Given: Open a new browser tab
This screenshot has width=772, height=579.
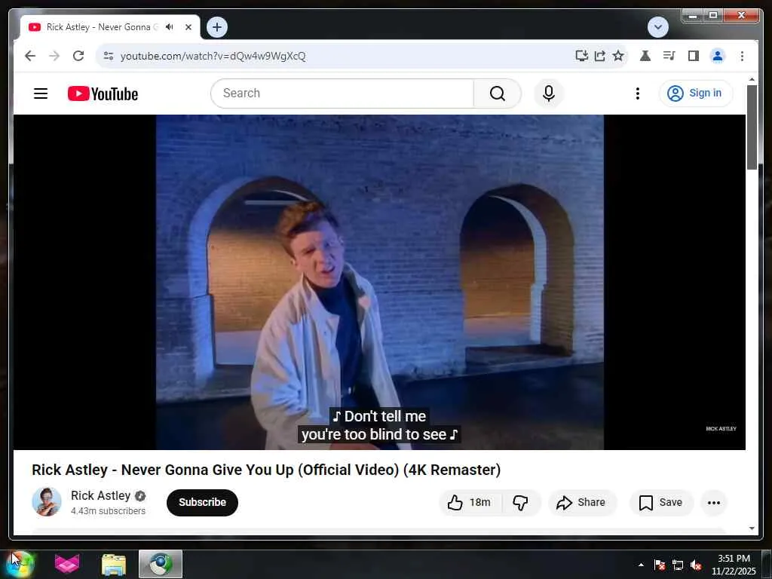Looking at the screenshot, I should tap(217, 27).
